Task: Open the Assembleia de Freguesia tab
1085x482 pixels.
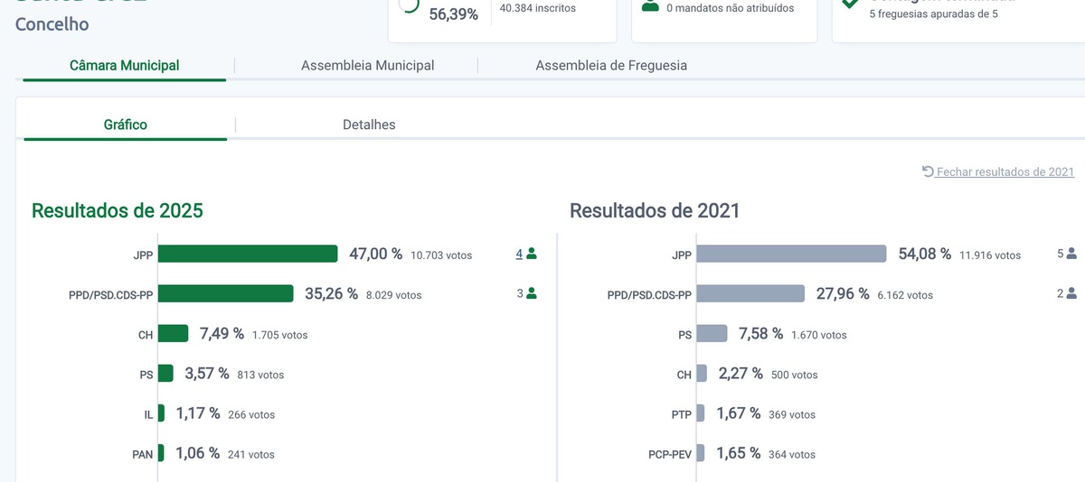Action: [611, 65]
